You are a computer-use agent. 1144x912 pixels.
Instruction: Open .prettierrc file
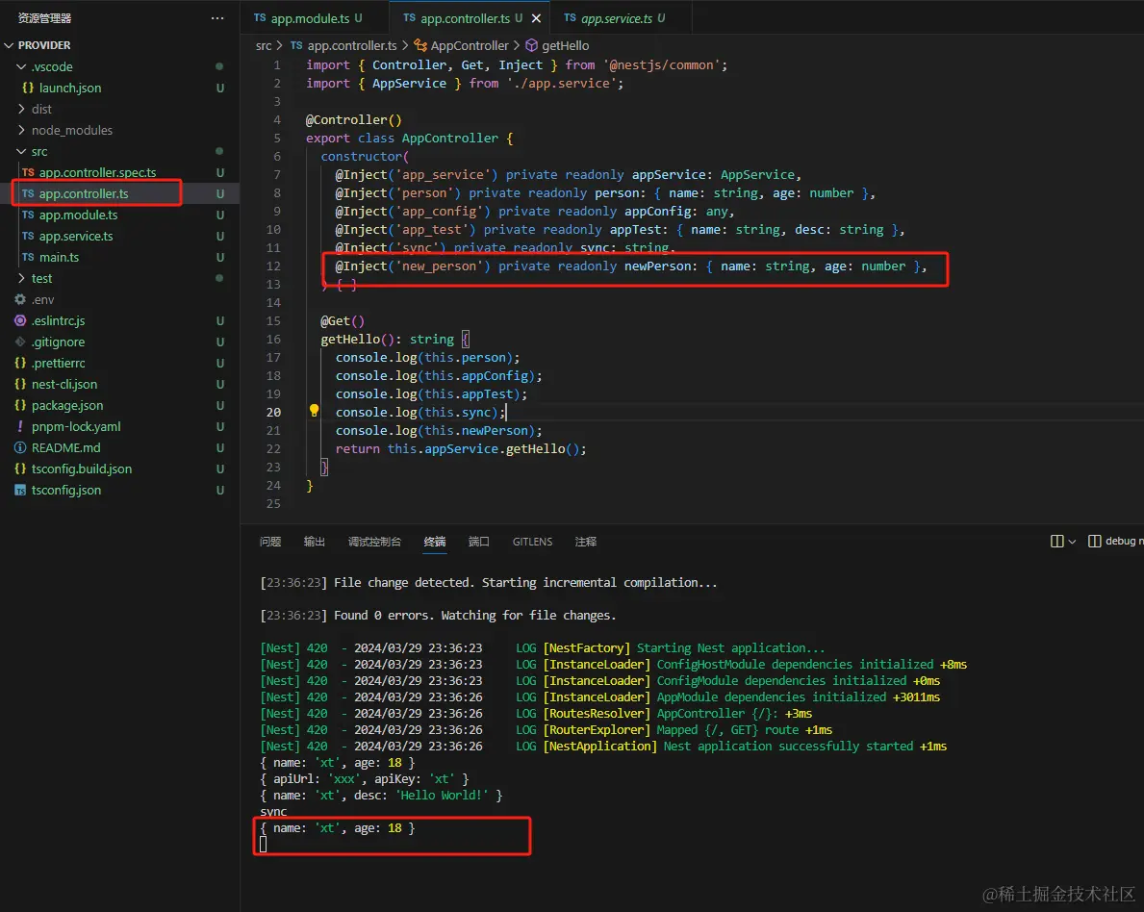coord(59,363)
